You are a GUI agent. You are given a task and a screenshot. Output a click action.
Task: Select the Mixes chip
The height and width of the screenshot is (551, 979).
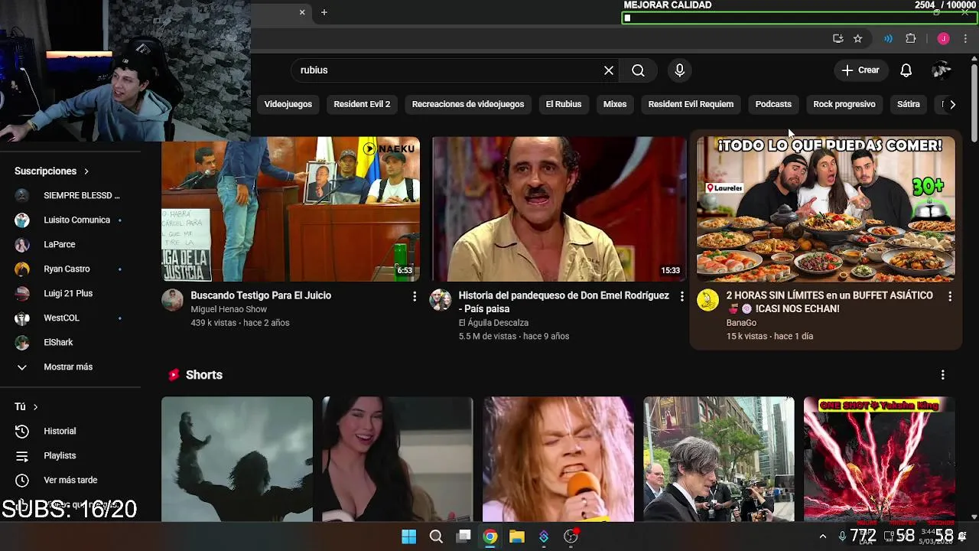615,104
